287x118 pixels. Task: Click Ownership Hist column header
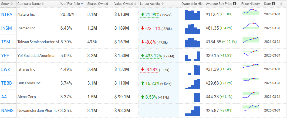[x=193, y=4]
